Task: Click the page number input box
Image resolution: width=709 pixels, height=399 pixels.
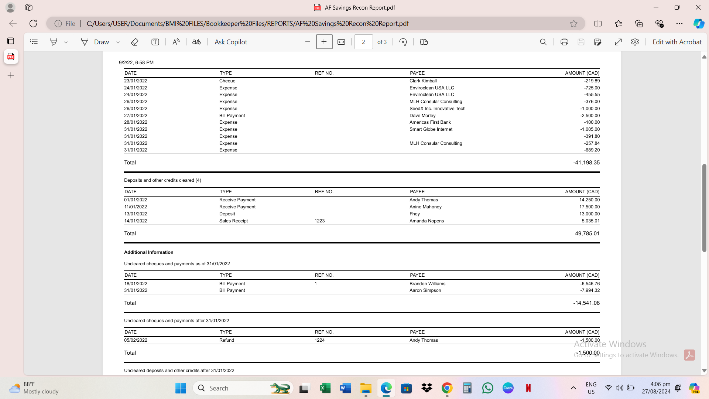Action: 363,42
